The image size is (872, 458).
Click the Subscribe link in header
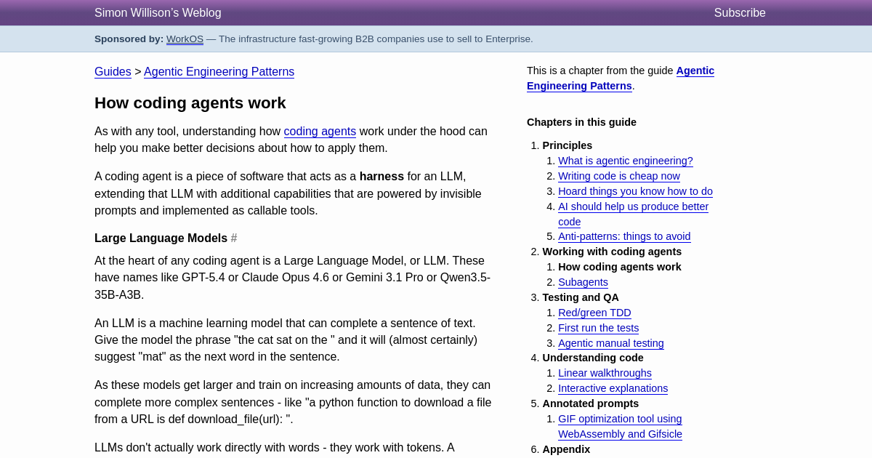tap(739, 13)
